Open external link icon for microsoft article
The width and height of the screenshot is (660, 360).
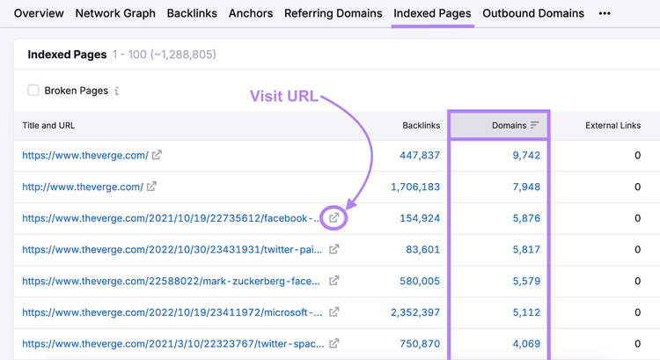(x=334, y=312)
